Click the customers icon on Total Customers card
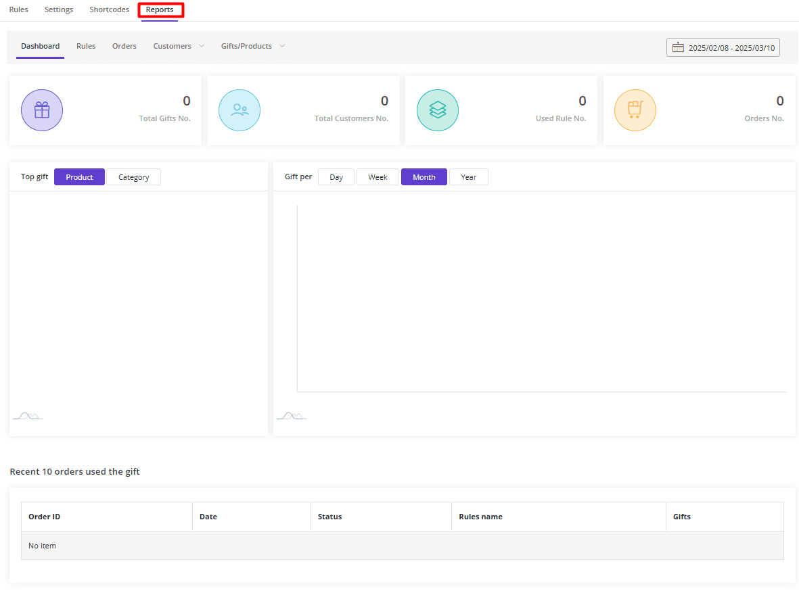799x591 pixels. [x=239, y=109]
